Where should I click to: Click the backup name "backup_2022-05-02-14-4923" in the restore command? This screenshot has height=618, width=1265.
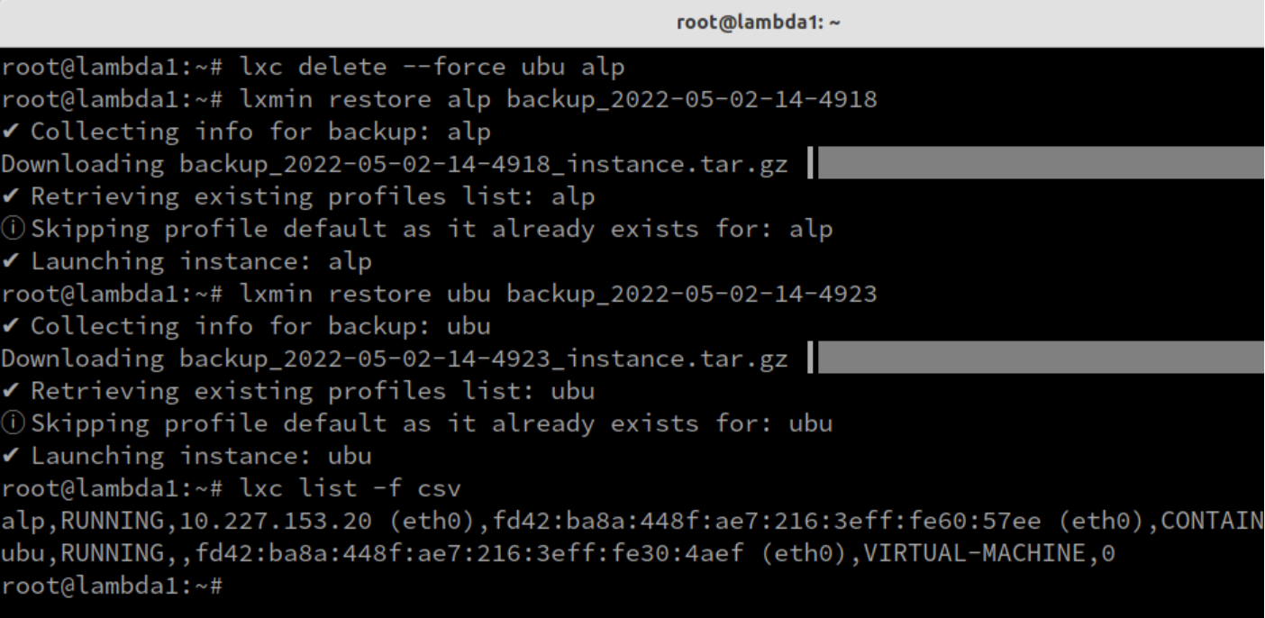pos(691,294)
